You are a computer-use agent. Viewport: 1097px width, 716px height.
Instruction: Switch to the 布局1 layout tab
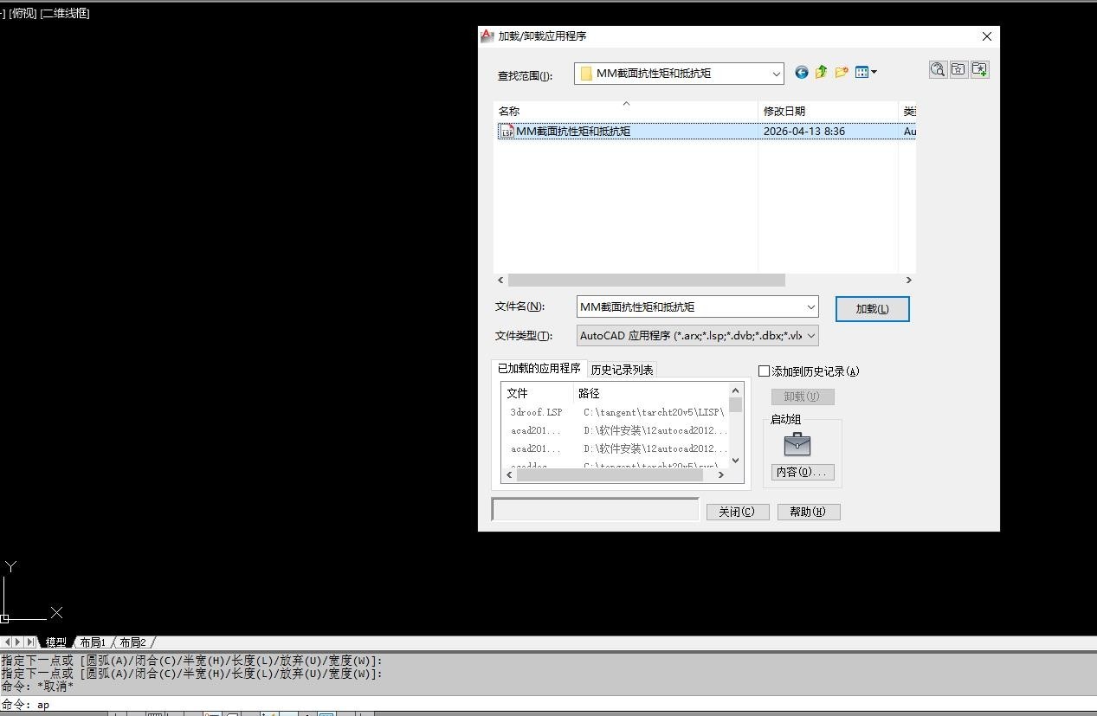pyautogui.click(x=93, y=642)
